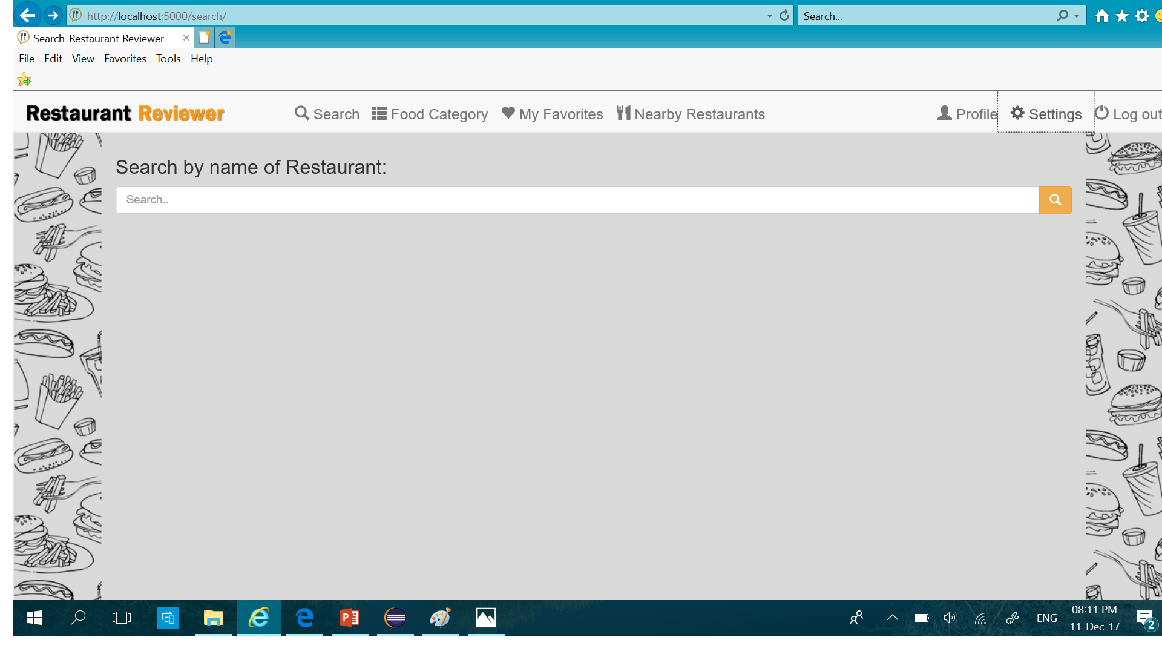
Task: Open the Profile nav link
Action: [x=967, y=114]
